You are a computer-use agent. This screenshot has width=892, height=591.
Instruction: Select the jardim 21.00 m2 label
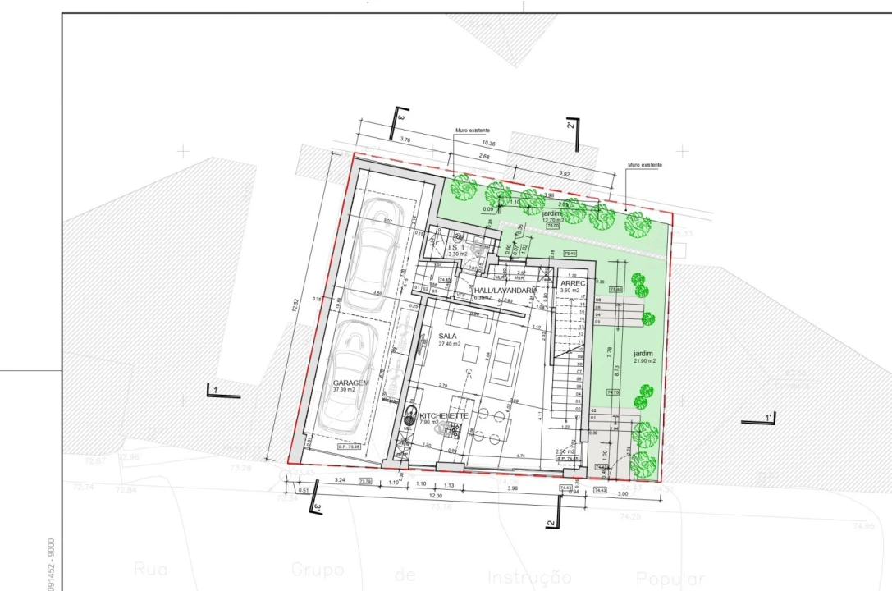coord(644,355)
